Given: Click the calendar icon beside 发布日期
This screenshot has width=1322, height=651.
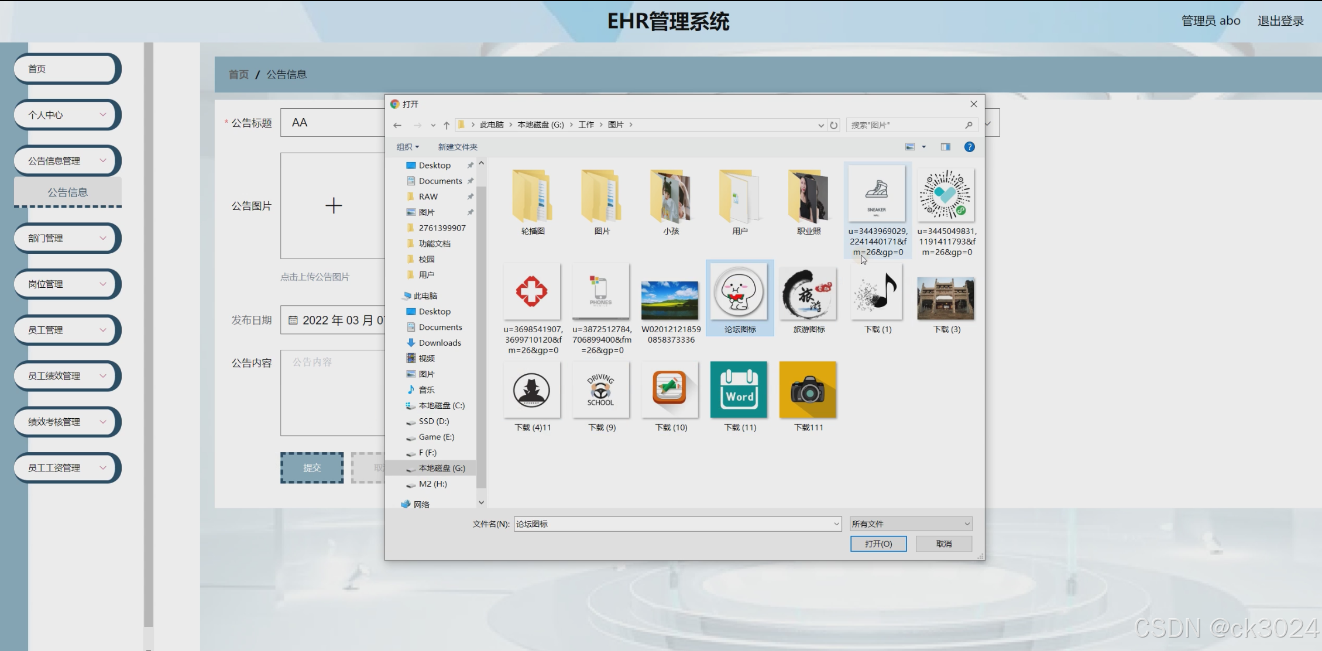Looking at the screenshot, I should click(x=294, y=319).
